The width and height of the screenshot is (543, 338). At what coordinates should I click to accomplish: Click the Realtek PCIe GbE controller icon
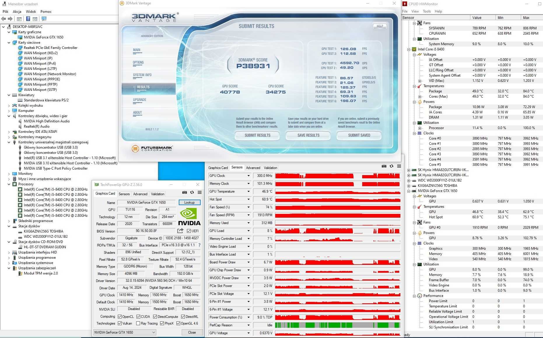20,48
